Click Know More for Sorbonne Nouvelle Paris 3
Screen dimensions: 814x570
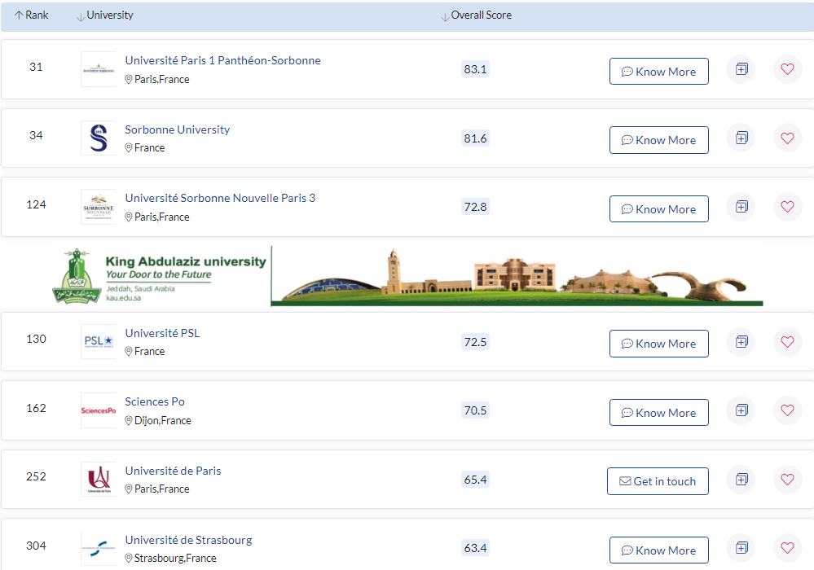(659, 209)
